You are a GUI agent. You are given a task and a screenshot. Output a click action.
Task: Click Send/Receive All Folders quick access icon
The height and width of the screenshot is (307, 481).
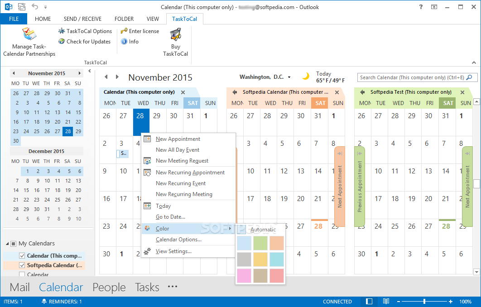pos(21,7)
